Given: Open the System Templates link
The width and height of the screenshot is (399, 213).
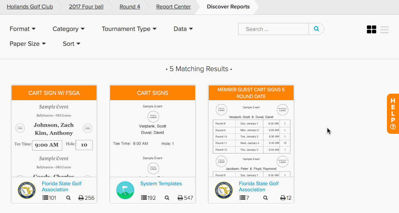Looking at the screenshot, I should pos(161,184).
